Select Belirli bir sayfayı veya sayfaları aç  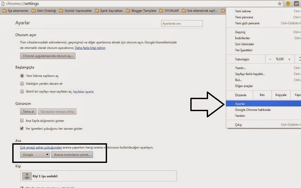pos(22,92)
